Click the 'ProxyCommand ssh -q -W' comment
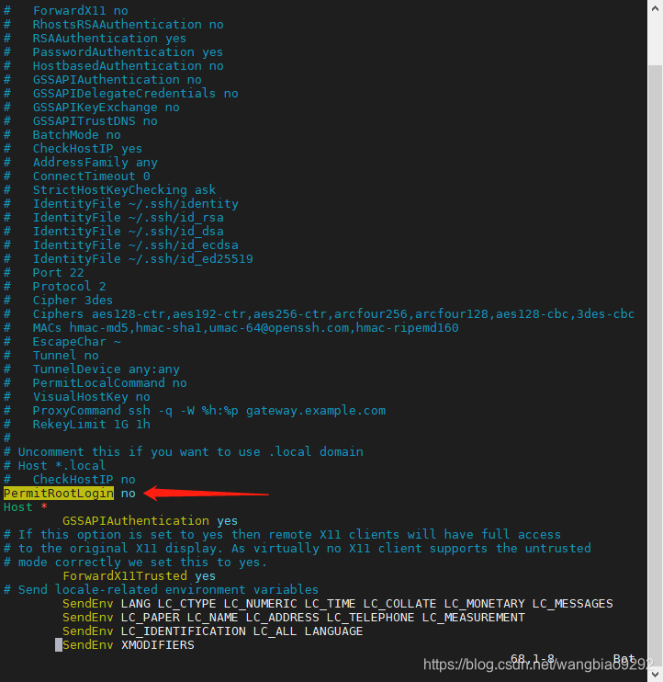The height and width of the screenshot is (682, 663). pos(195,411)
